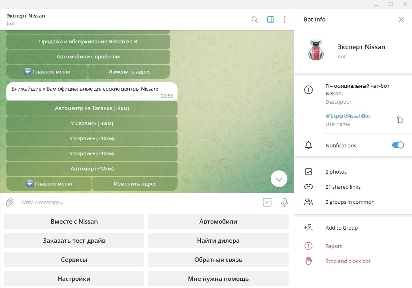
Task: Choose Автоцентр на Таганке (~4км)
Action: click(92, 108)
